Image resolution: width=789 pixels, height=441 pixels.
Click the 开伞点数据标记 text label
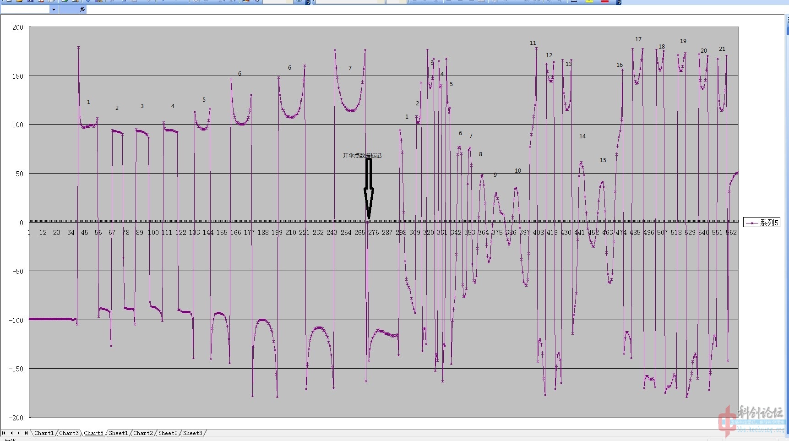click(x=362, y=156)
